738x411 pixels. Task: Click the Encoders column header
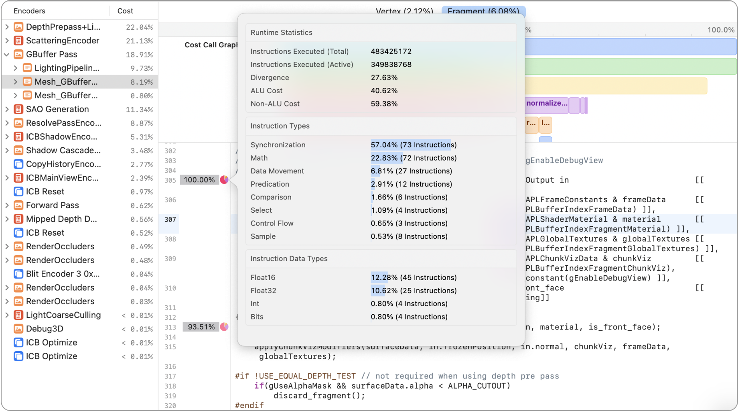(x=29, y=11)
